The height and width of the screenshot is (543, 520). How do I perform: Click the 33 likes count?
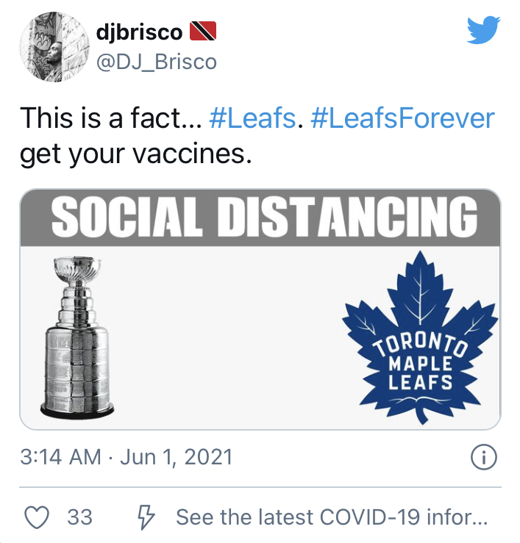[x=79, y=517]
